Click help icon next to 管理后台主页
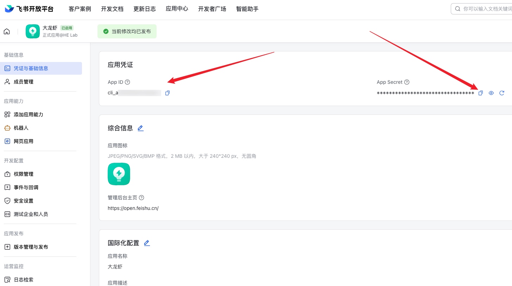 (141, 198)
